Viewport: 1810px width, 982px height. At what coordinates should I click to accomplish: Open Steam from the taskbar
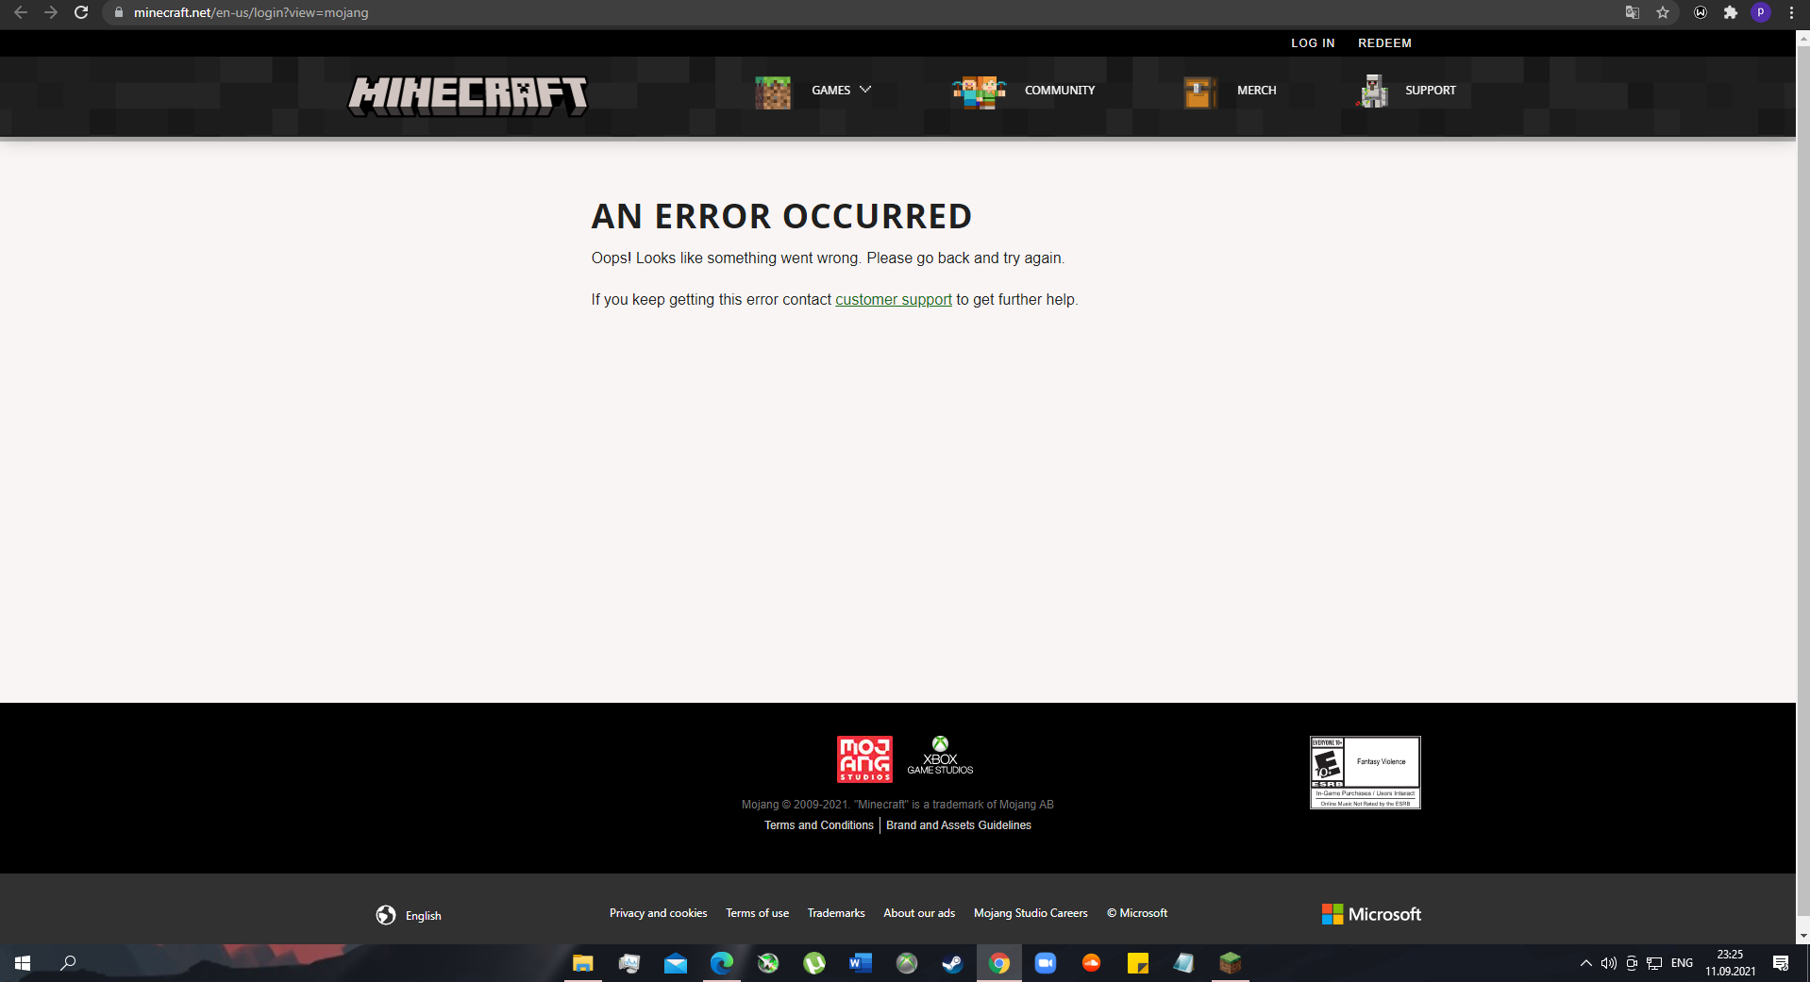tap(952, 963)
